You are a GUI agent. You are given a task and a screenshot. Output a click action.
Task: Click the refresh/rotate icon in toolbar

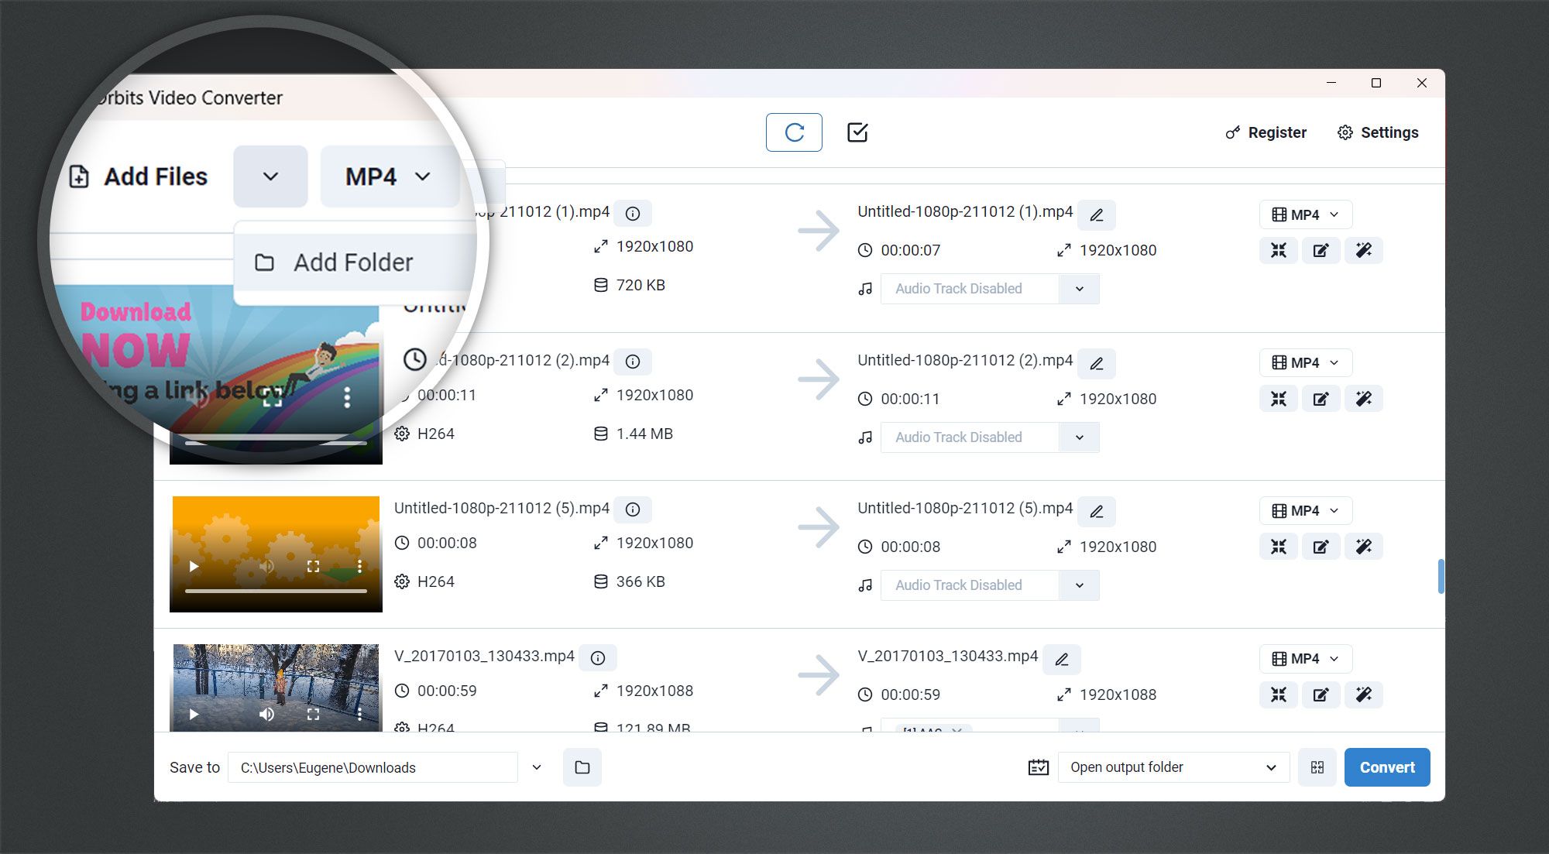[794, 132]
